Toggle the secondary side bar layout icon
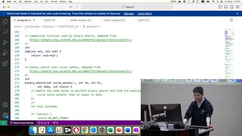The height and width of the screenshot is (136, 242). tap(232, 7)
